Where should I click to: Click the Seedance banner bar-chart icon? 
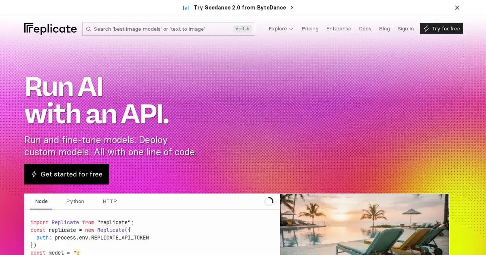pos(186,8)
